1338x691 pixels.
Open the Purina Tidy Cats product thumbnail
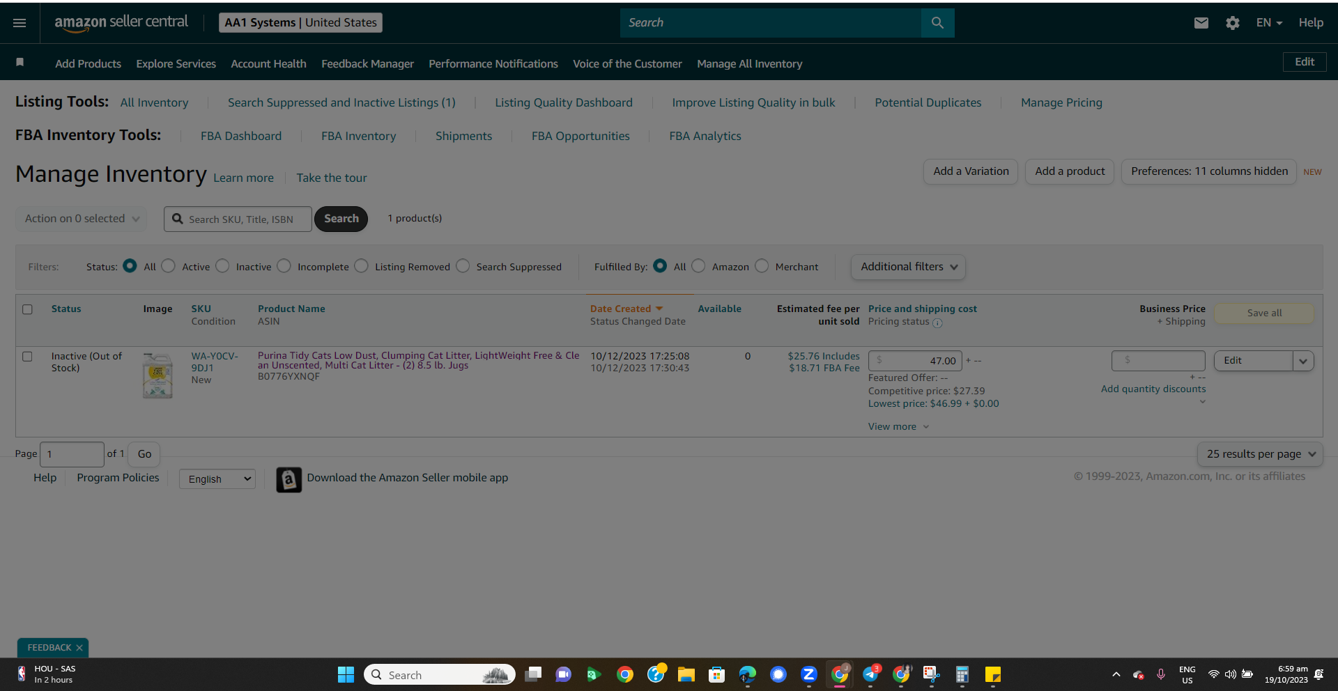pyautogui.click(x=157, y=375)
